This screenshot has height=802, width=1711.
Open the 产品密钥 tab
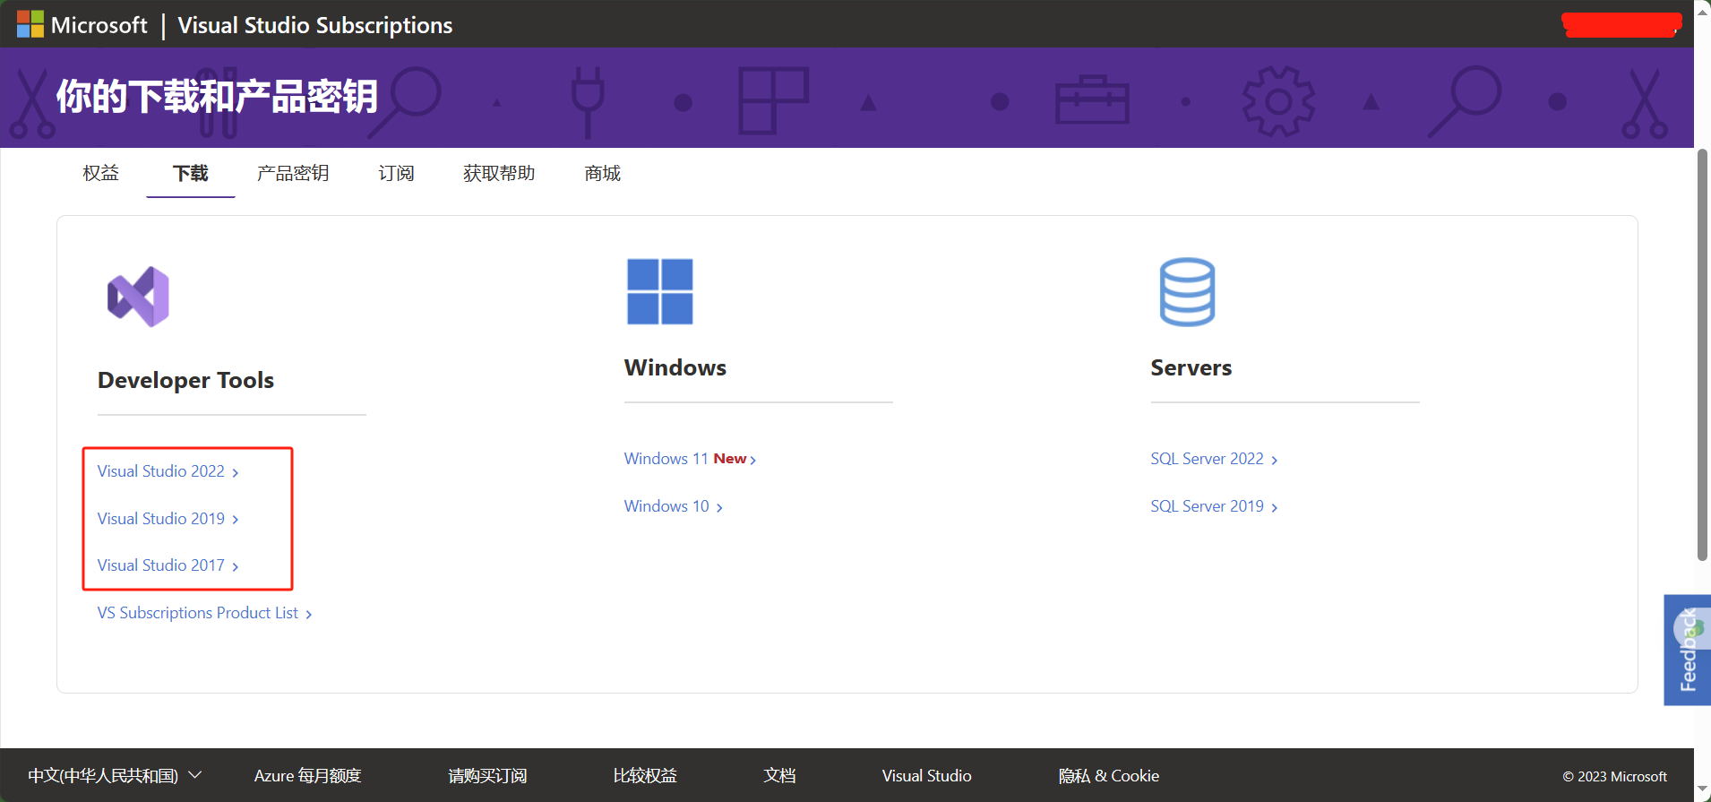click(x=293, y=173)
